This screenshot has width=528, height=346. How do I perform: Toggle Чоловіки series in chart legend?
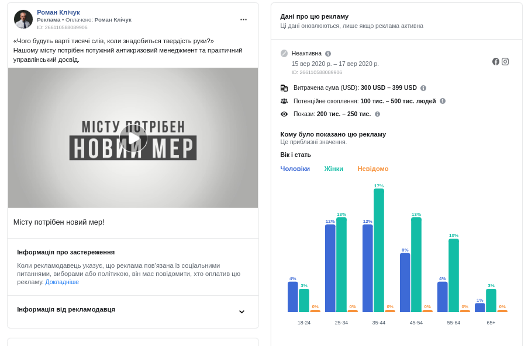pos(295,169)
